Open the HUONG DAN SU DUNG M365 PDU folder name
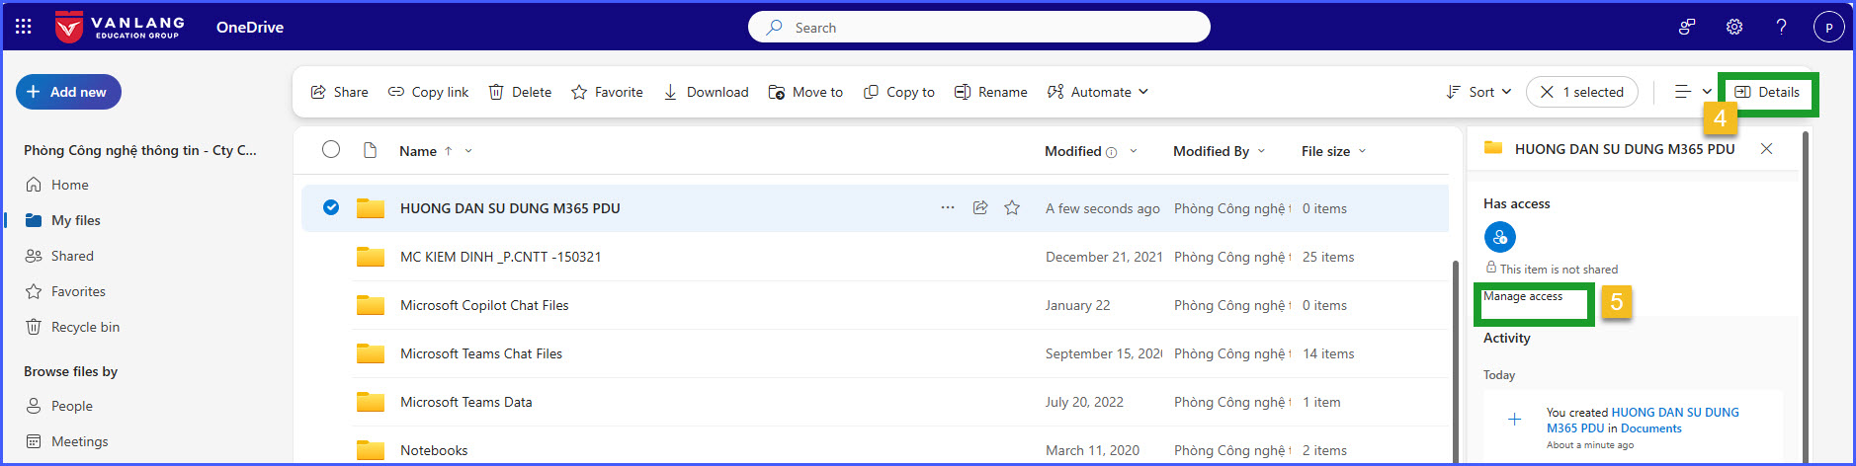Viewport: 1856px width, 466px height. point(510,208)
